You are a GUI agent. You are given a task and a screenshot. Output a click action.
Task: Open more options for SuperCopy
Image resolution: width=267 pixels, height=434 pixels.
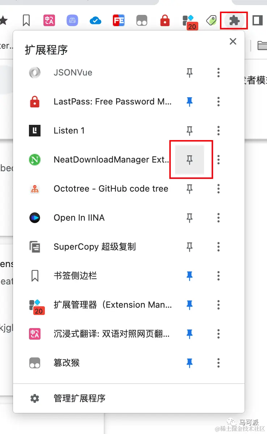point(219,247)
